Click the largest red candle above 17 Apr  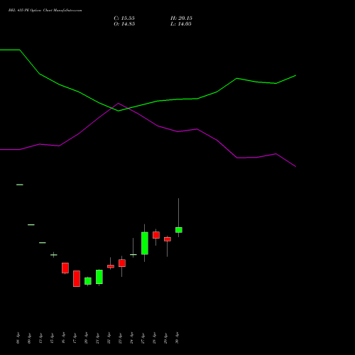pos(77,278)
